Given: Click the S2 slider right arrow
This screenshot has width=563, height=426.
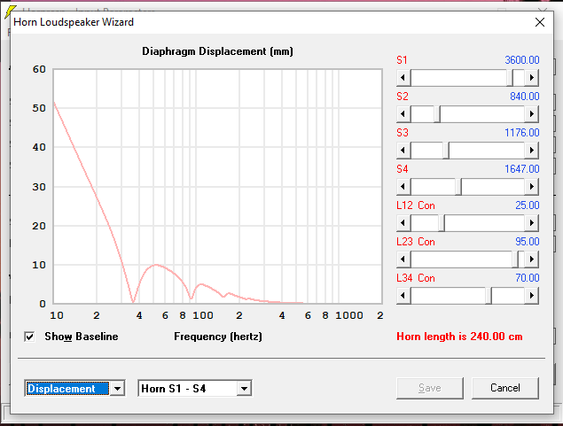Looking at the screenshot, I should [x=532, y=114].
